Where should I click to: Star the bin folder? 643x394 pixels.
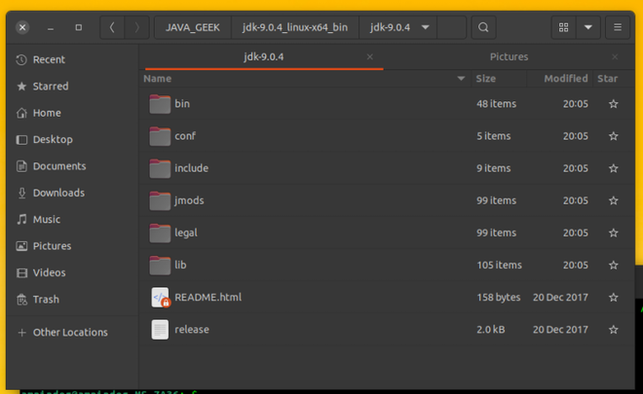614,104
